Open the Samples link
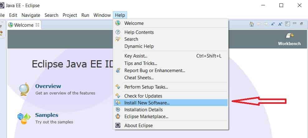This screenshot has width=308, height=138. point(47,115)
